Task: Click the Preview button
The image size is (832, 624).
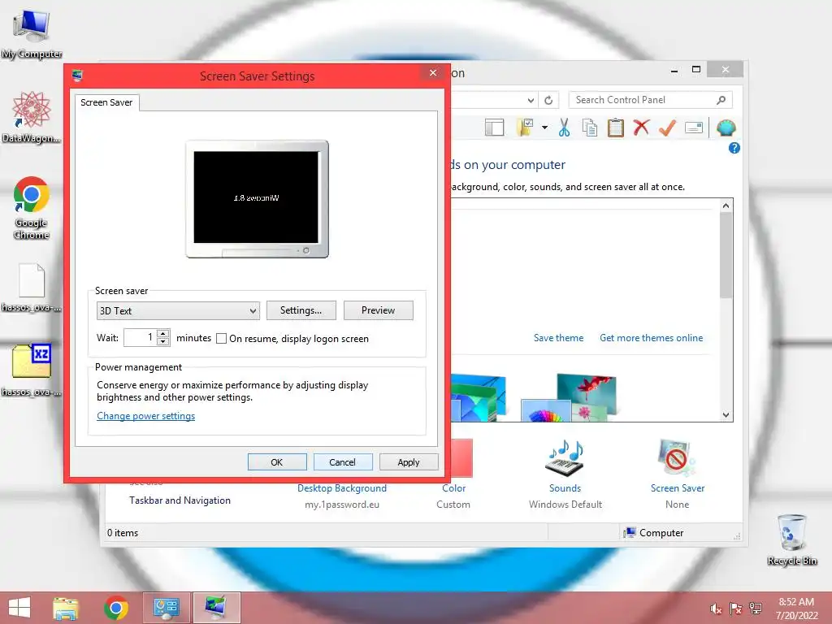Action: [x=379, y=310]
